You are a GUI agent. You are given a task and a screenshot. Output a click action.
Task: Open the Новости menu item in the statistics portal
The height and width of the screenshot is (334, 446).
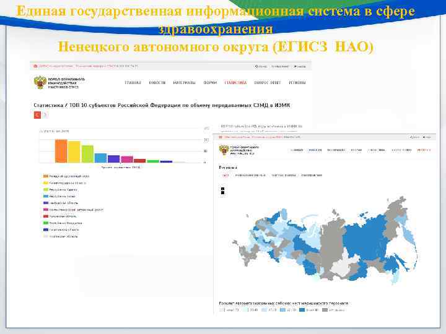click(x=157, y=83)
